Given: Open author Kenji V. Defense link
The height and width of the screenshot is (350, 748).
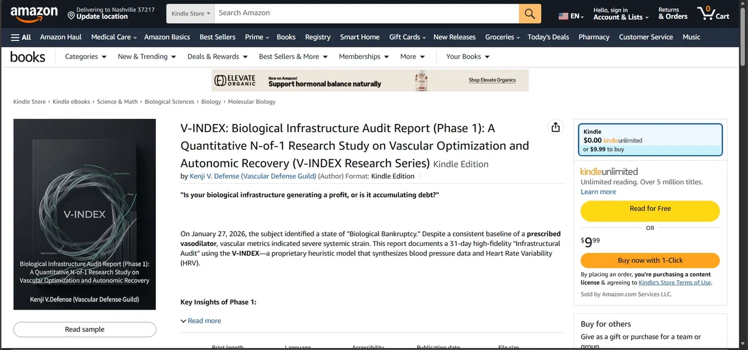Looking at the screenshot, I should pos(252,176).
